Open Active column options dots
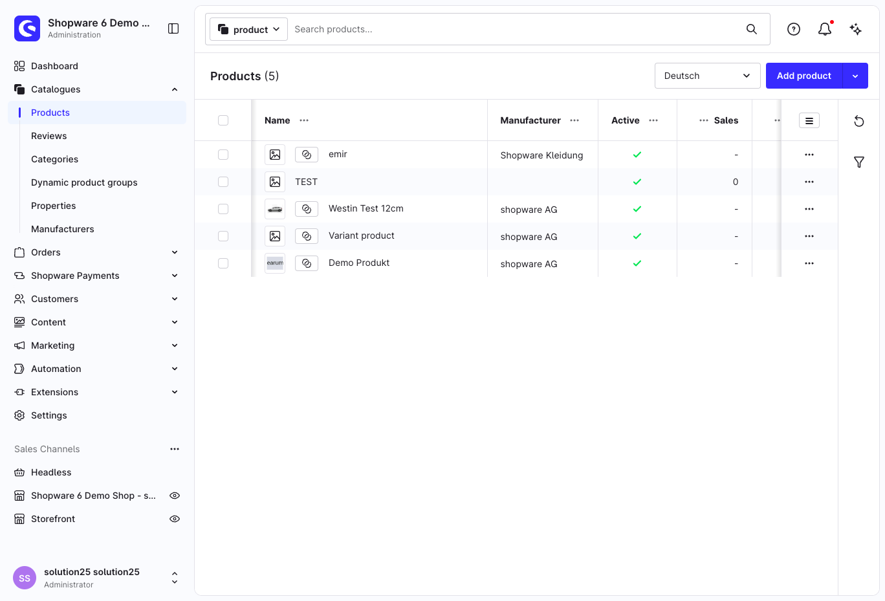The image size is (885, 601). coord(653,120)
